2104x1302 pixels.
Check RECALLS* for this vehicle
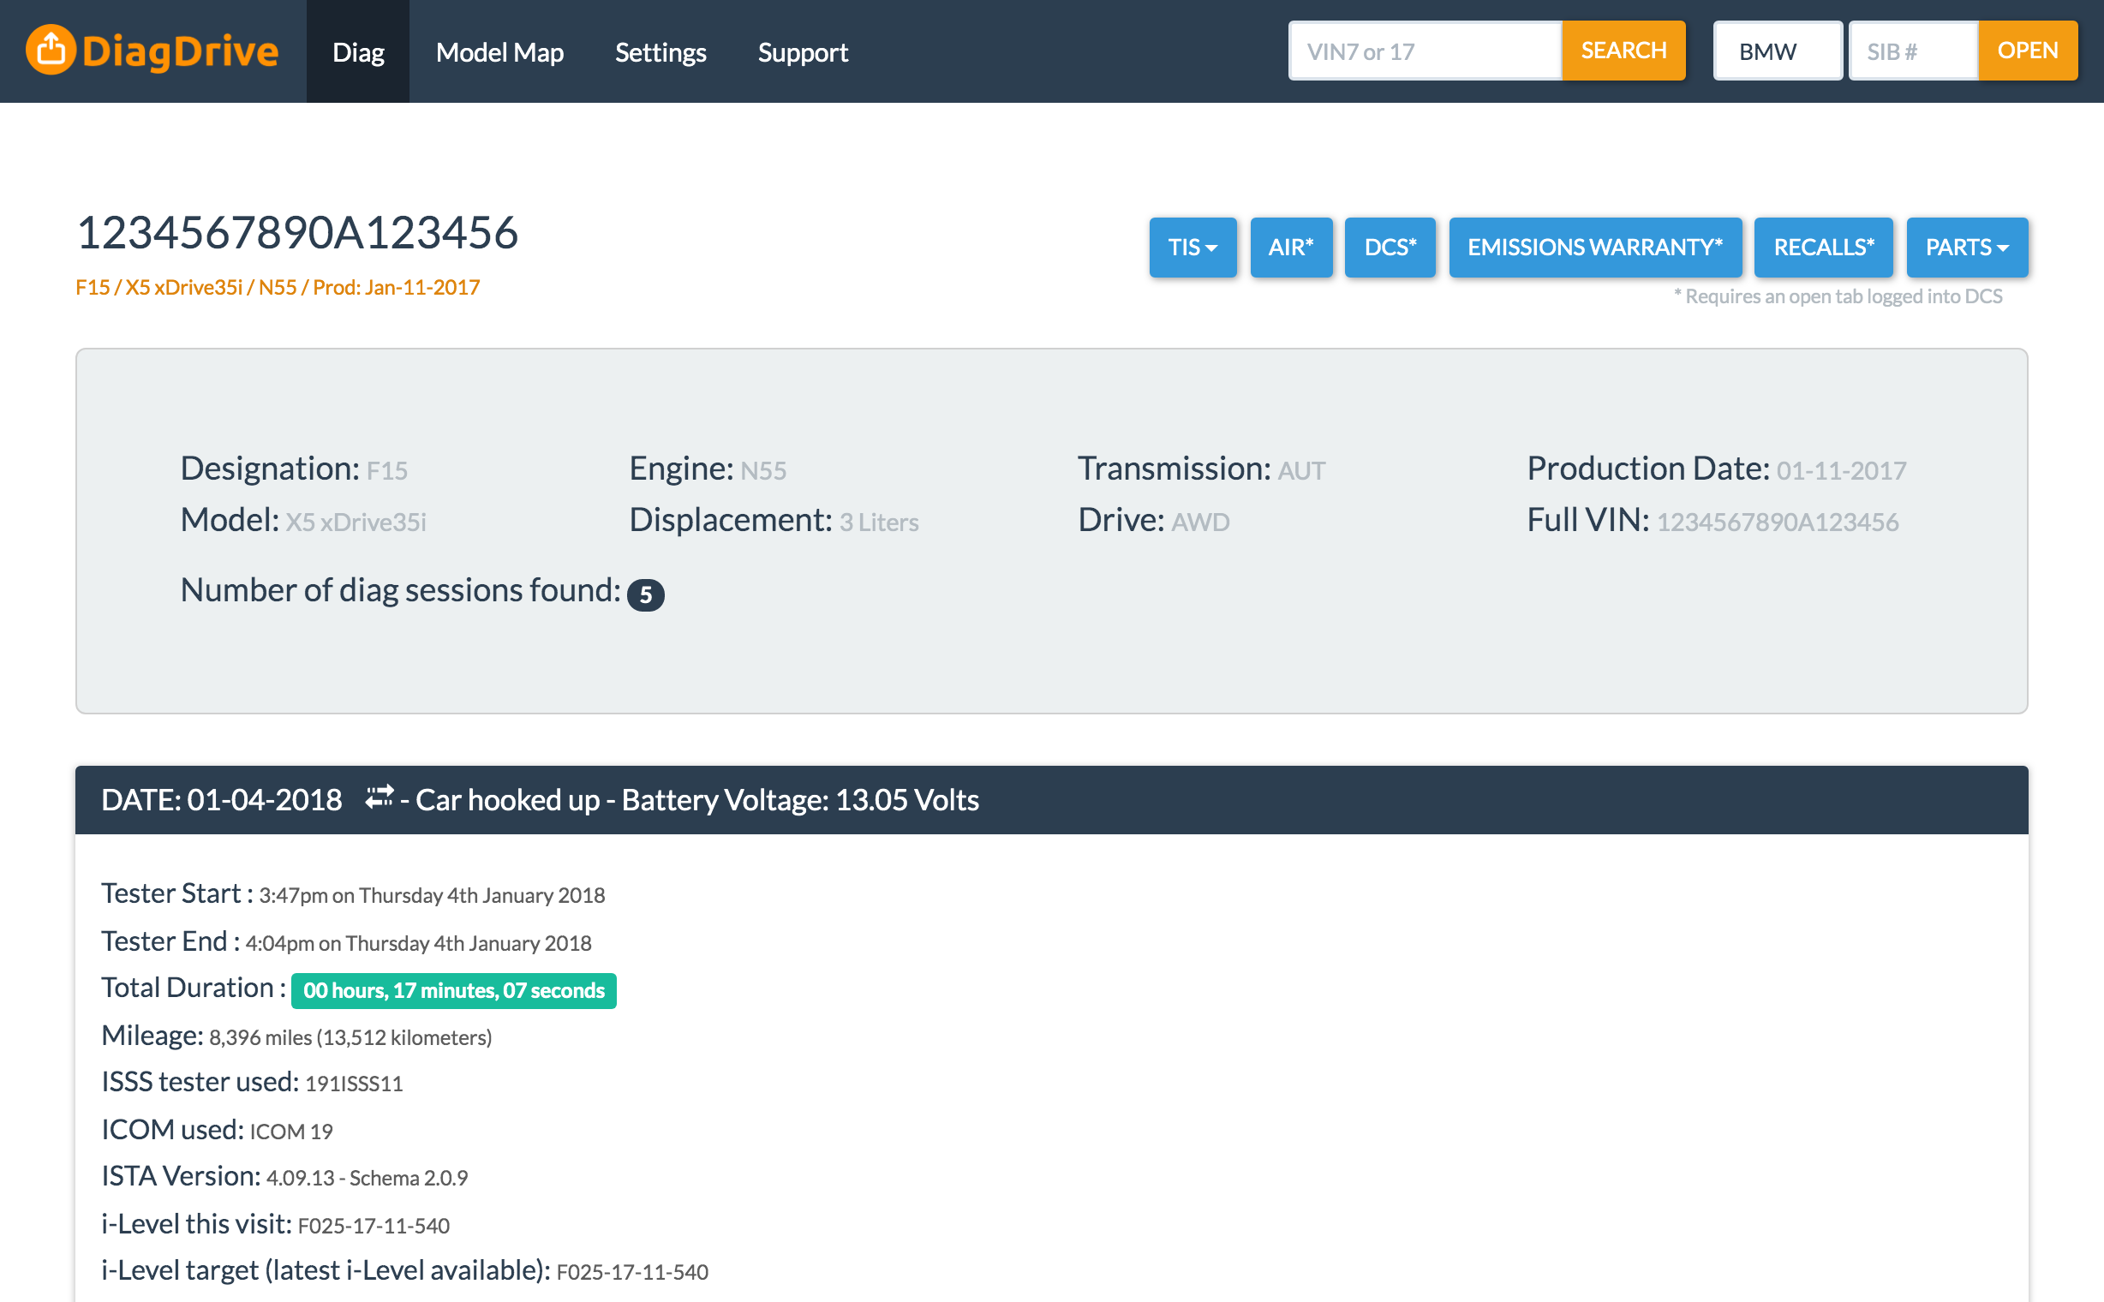pyautogui.click(x=1822, y=248)
